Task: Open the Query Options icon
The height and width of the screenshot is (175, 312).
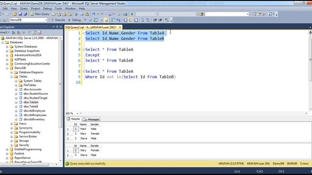Action: tap(101, 20)
